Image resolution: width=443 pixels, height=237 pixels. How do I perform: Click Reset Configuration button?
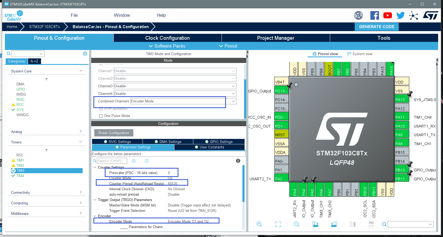coord(114,133)
